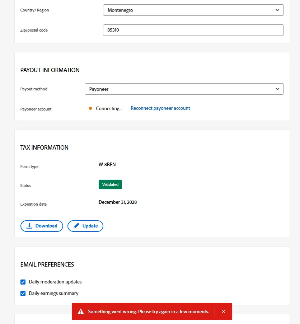
Task: Click the green Validated status badge
Action: [110, 184]
